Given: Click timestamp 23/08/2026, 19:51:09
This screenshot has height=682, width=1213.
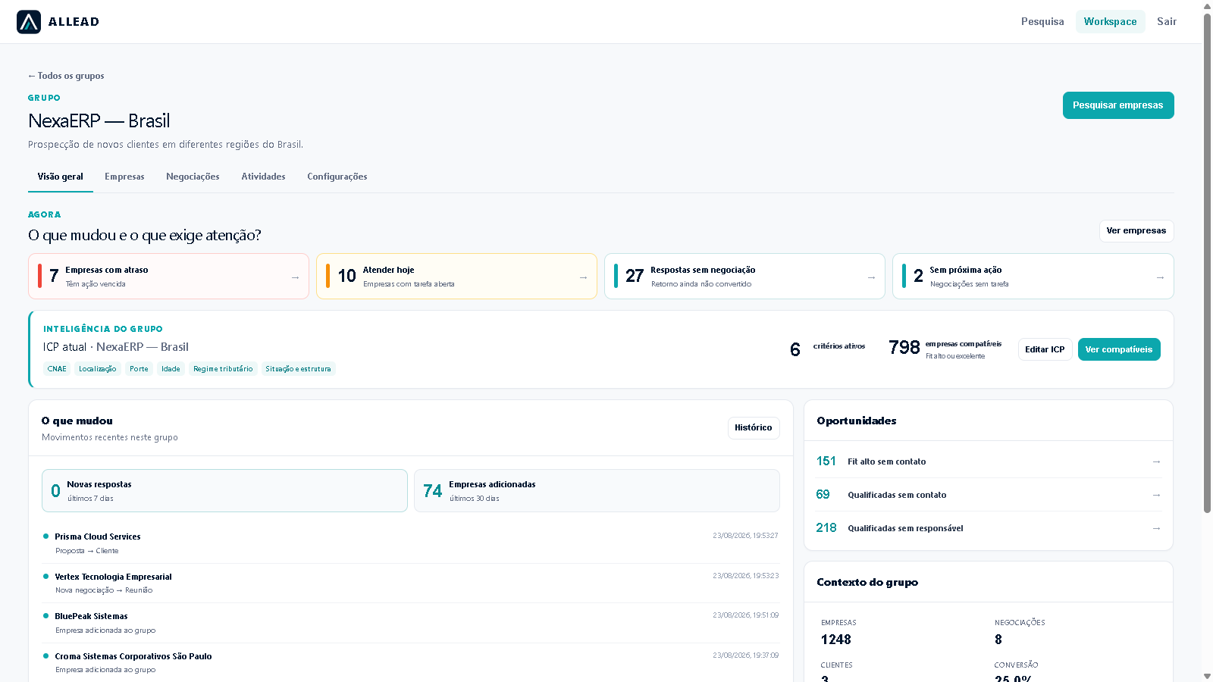Looking at the screenshot, I should pos(745,615).
